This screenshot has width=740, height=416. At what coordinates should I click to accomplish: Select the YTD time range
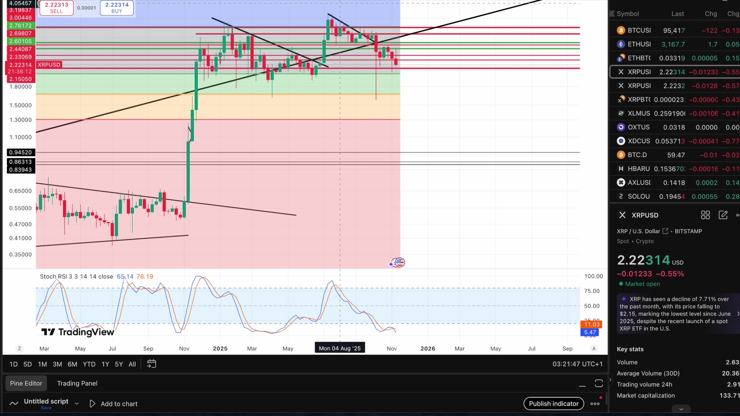[89, 364]
